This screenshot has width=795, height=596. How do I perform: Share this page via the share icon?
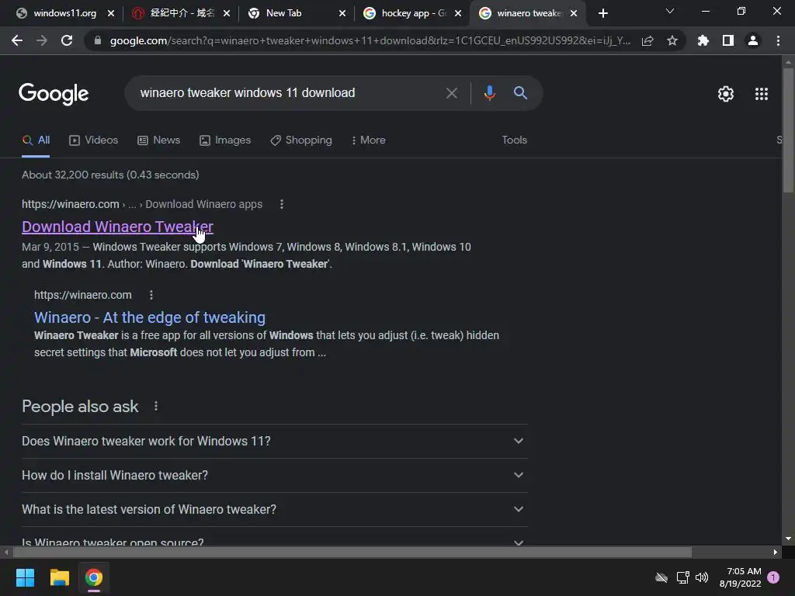tap(647, 40)
